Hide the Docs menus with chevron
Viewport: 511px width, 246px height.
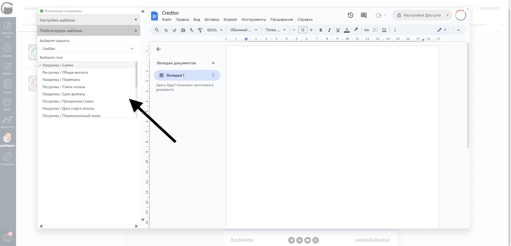click(x=458, y=30)
